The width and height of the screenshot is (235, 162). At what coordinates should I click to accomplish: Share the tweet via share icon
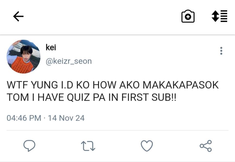pos(205,146)
